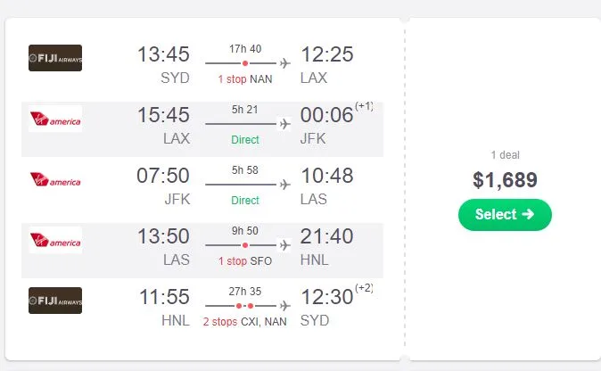Click the '1 stop SFO' stop info
The height and width of the screenshot is (371, 601).
(245, 260)
